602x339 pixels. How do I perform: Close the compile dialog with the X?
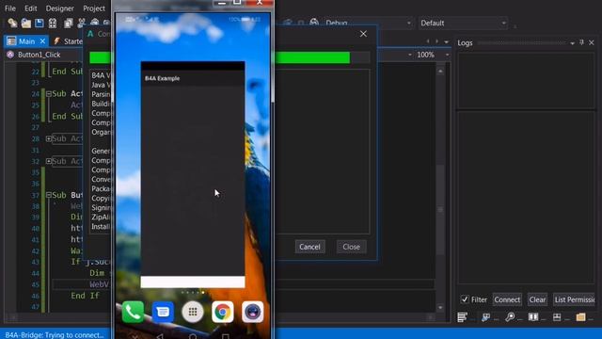pyautogui.click(x=363, y=34)
